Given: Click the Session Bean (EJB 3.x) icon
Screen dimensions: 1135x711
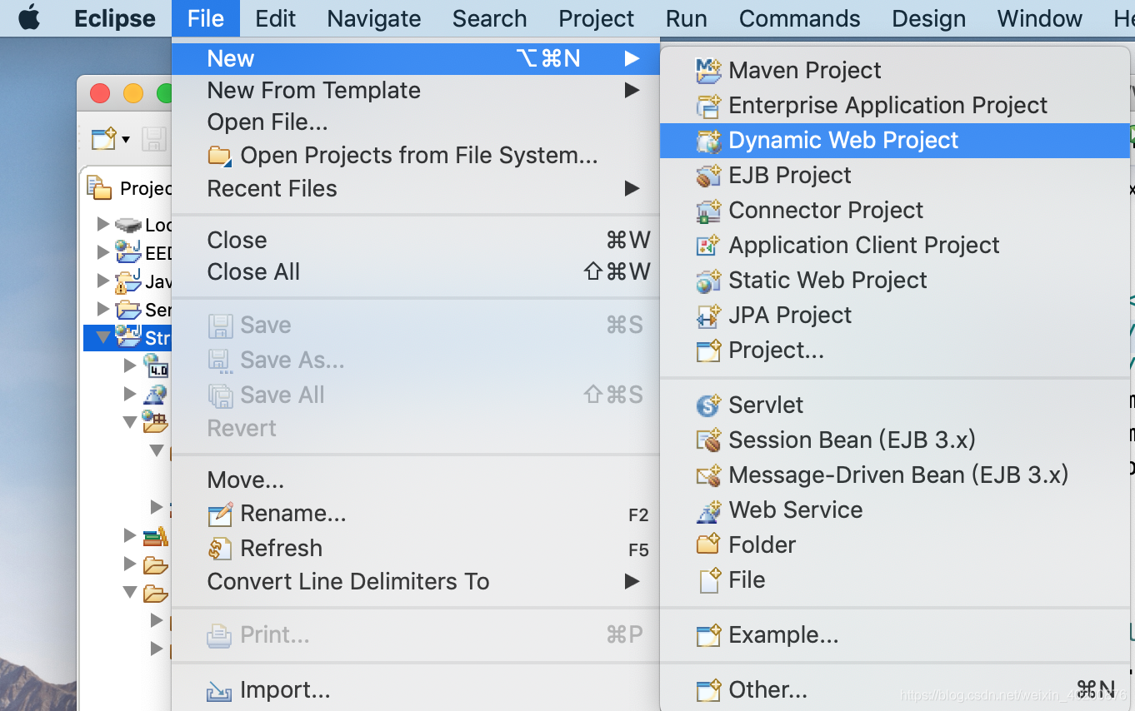Looking at the screenshot, I should [707, 440].
